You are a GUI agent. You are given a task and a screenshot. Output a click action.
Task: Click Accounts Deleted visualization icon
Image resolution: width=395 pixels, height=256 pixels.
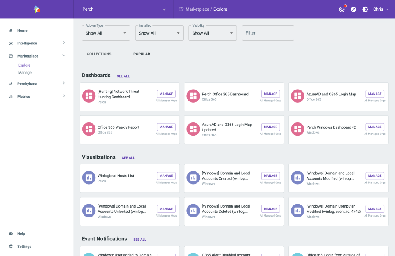tap(193, 211)
